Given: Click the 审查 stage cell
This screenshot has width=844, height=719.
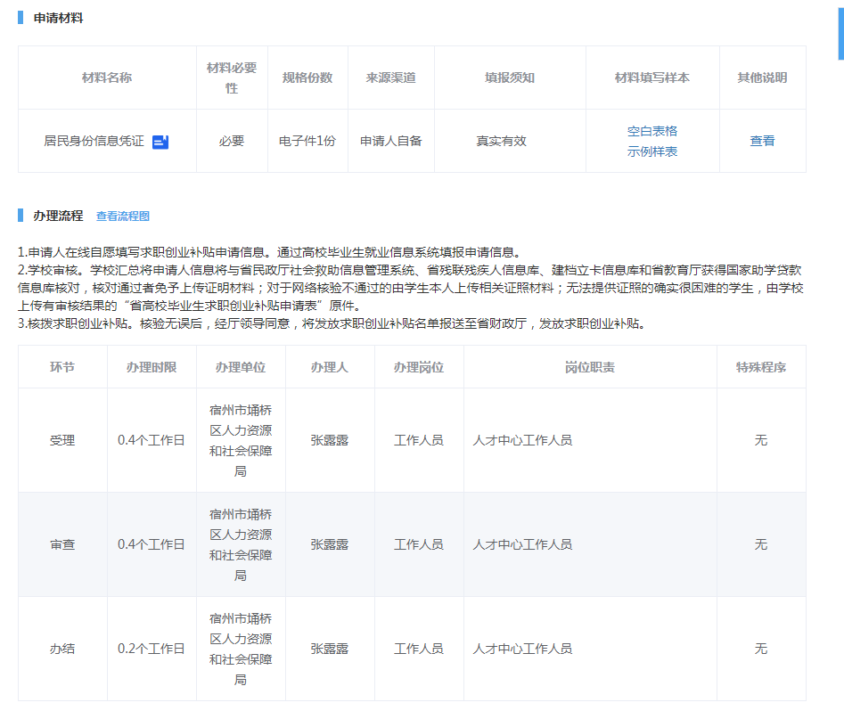Looking at the screenshot, I should click(x=62, y=544).
